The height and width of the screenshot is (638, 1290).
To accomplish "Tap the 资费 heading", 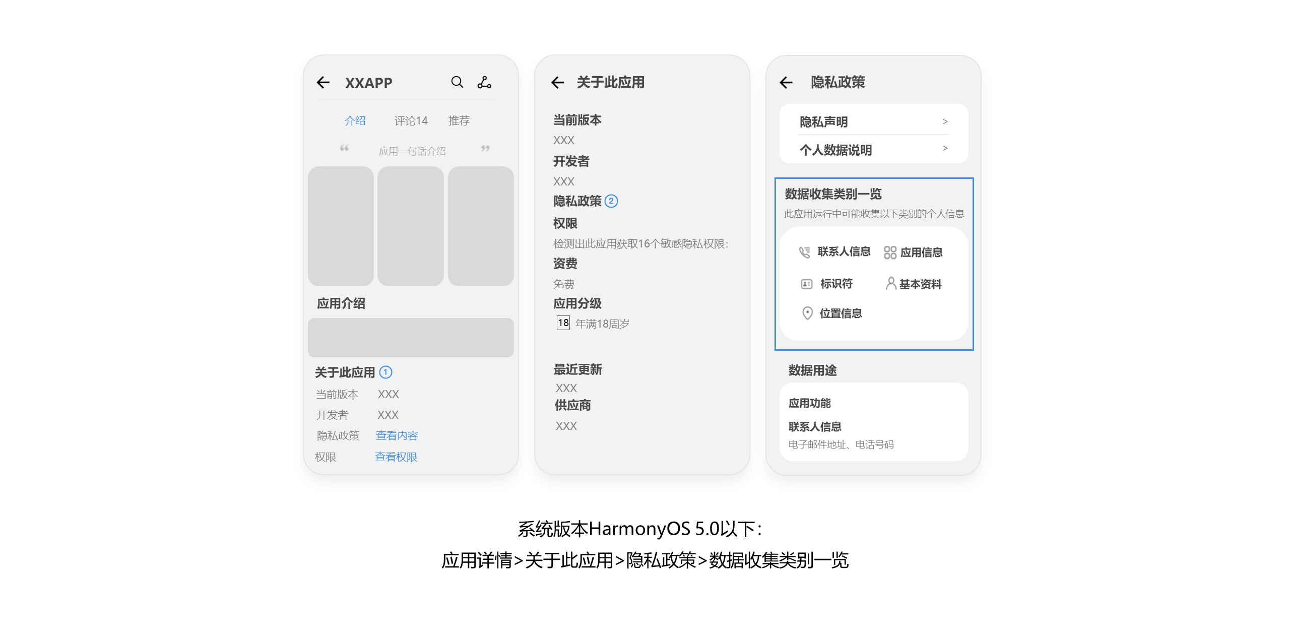I will click(565, 264).
